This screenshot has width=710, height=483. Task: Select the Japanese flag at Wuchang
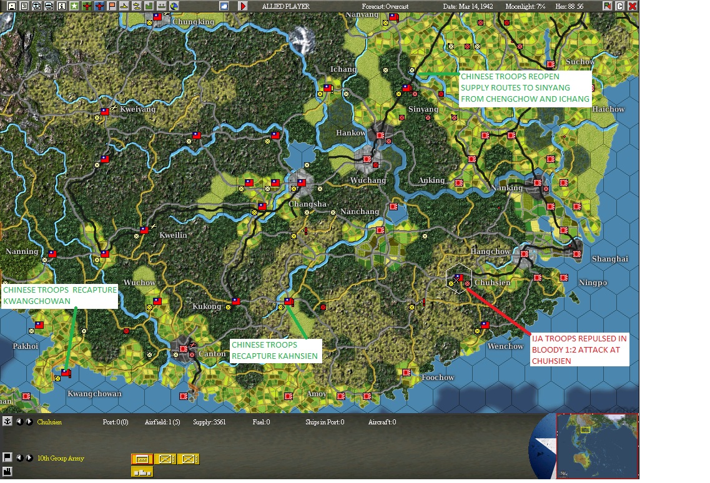click(x=367, y=159)
